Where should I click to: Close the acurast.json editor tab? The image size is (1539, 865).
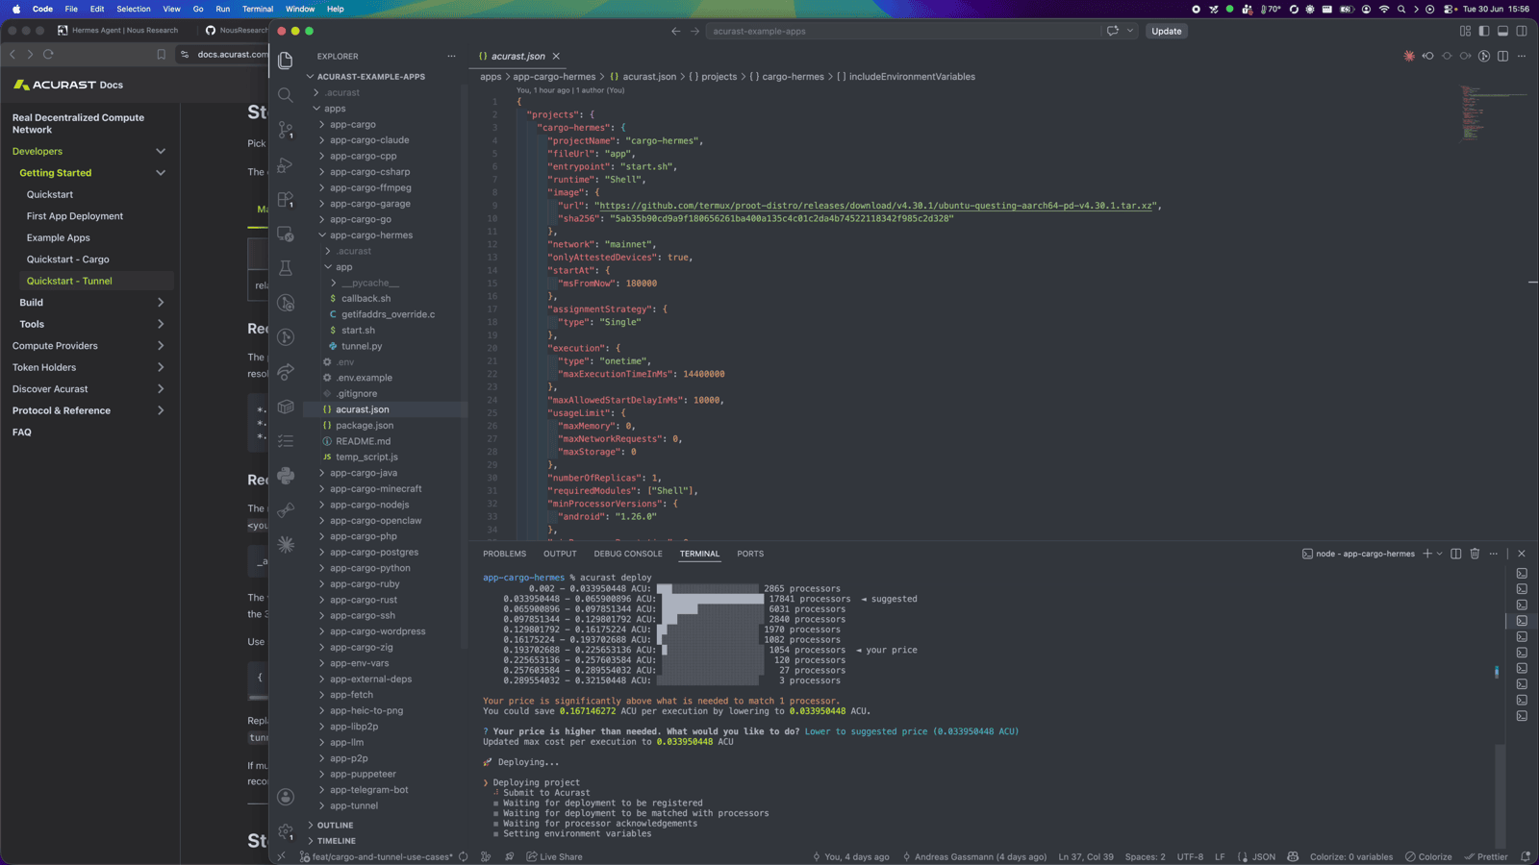pyautogui.click(x=556, y=56)
